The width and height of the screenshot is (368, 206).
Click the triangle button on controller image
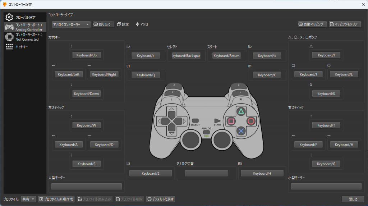coord(241,111)
